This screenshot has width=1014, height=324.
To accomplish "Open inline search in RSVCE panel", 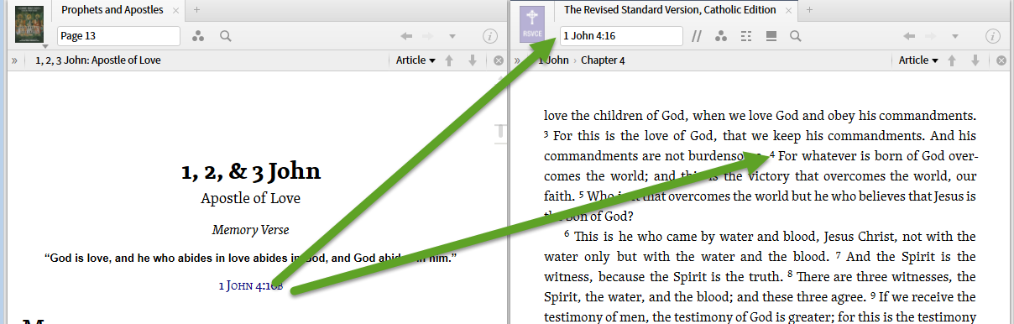I will pyautogui.click(x=795, y=36).
